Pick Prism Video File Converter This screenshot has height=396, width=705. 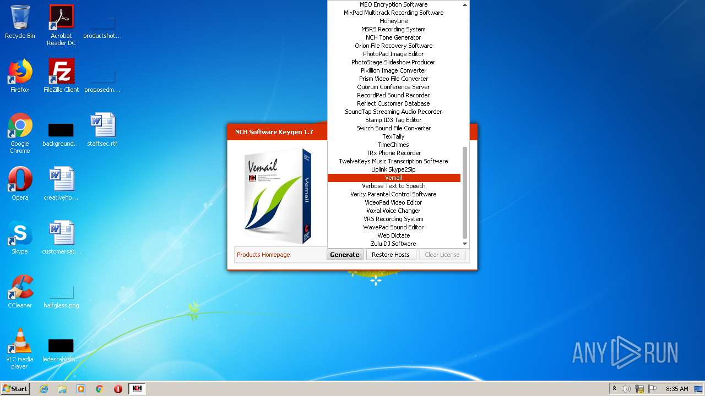pos(394,79)
